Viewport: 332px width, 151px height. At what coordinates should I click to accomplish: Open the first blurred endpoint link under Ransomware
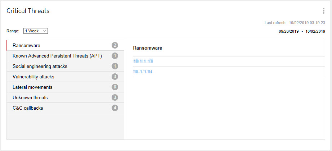(x=143, y=61)
